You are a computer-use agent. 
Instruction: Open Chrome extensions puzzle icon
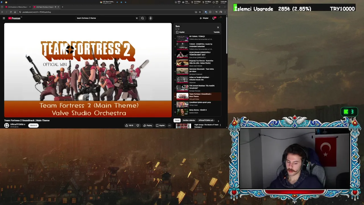pos(210,12)
